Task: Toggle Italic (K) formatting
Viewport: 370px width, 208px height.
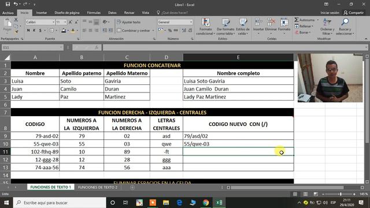Action: point(34,31)
